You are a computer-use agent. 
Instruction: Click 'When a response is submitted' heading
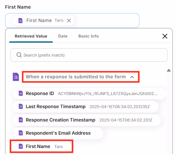76,77
